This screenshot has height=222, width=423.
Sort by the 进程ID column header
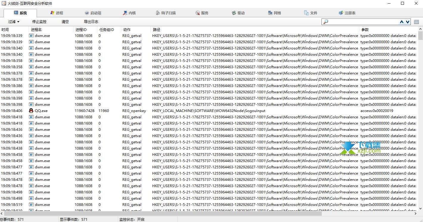point(85,30)
